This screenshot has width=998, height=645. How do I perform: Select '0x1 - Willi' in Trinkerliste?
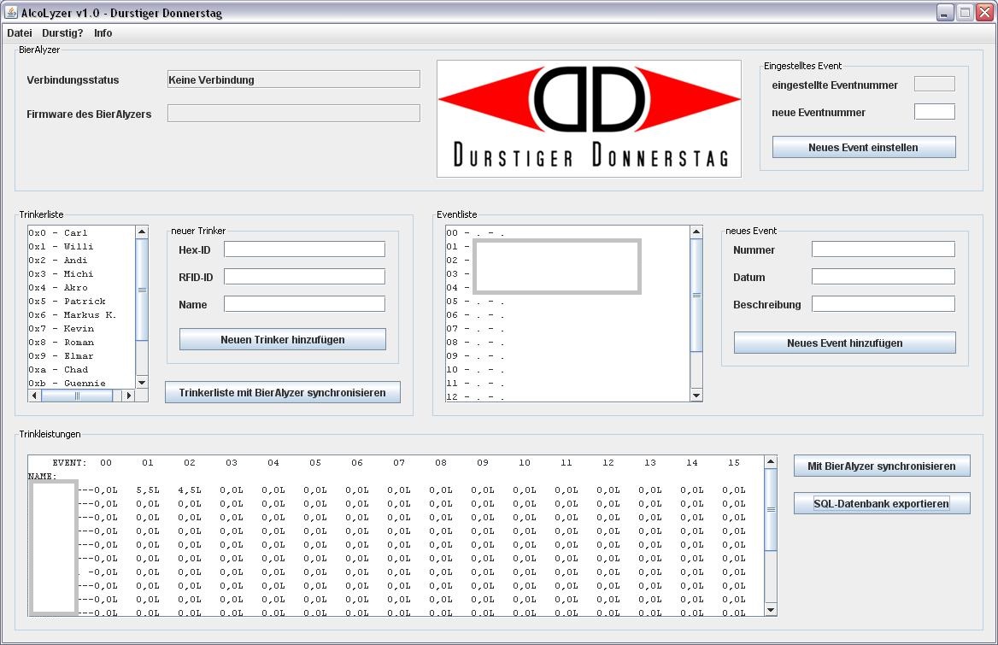pyautogui.click(x=81, y=246)
